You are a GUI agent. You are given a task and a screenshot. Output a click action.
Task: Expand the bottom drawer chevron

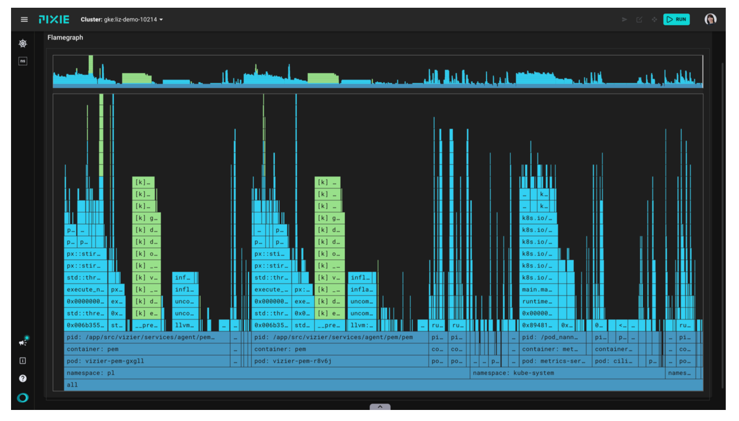380,407
